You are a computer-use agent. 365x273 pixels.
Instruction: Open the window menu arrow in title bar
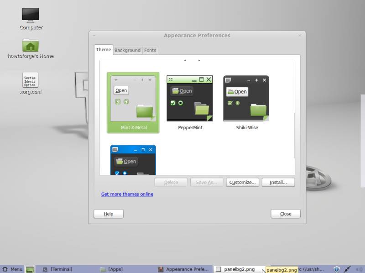click(94, 36)
